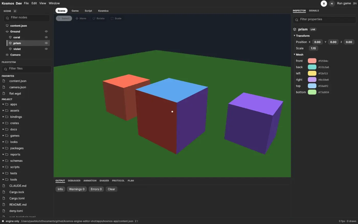Switch to the Game tab
The image size is (358, 224).
coord(75,11)
